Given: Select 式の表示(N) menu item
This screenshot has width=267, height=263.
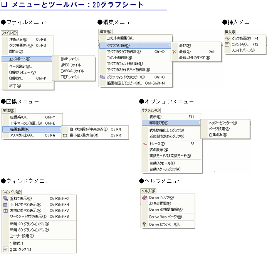Looking at the screenshot, I should click(172, 150).
